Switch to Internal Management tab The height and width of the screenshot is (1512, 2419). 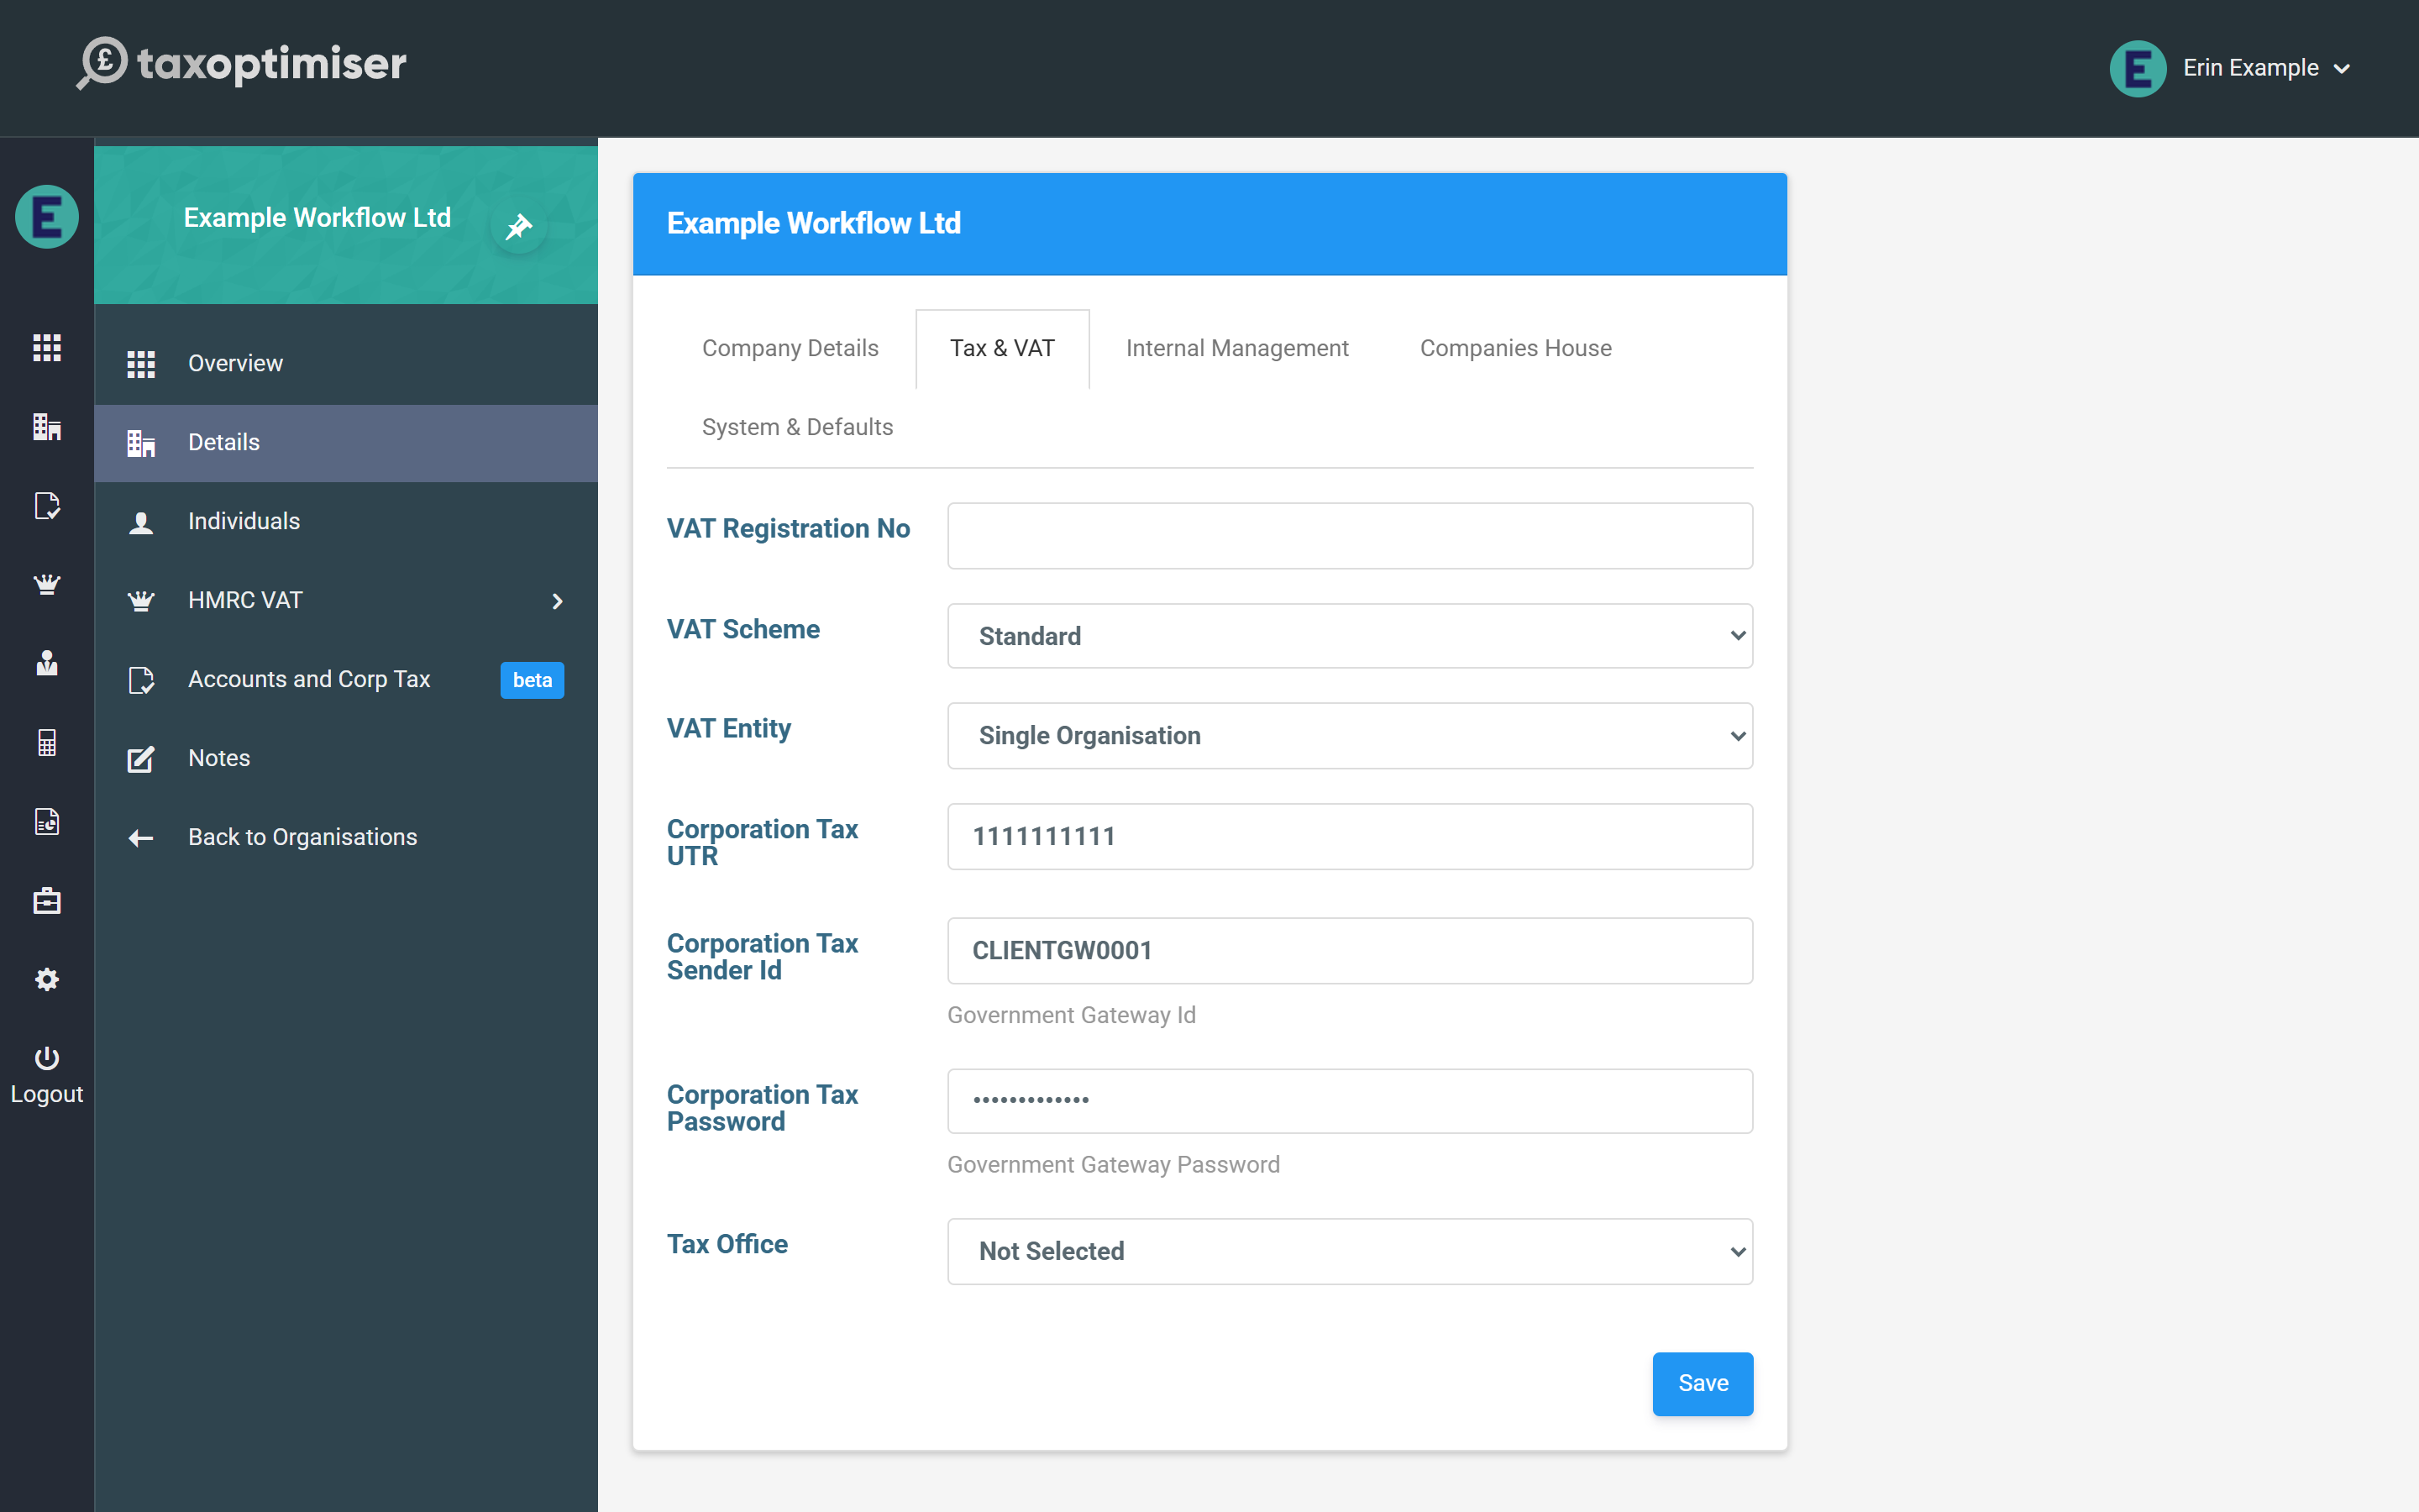(1236, 348)
